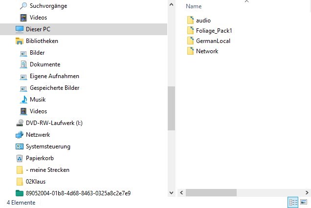Click the Name column header
Viewport: 311px width, 208px height.
[194, 6]
